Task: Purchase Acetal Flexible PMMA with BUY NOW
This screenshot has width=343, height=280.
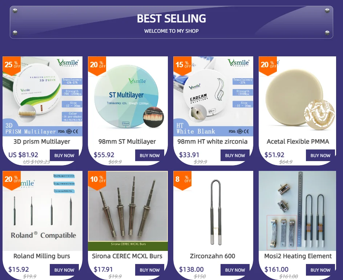Action: [320, 155]
